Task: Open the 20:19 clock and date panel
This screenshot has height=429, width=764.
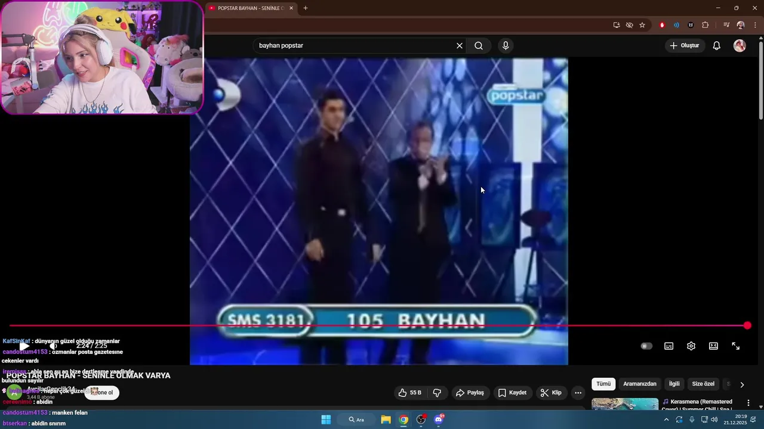Action: [x=735, y=419]
